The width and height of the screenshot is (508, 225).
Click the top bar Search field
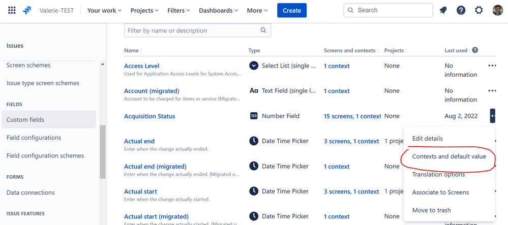(388, 10)
